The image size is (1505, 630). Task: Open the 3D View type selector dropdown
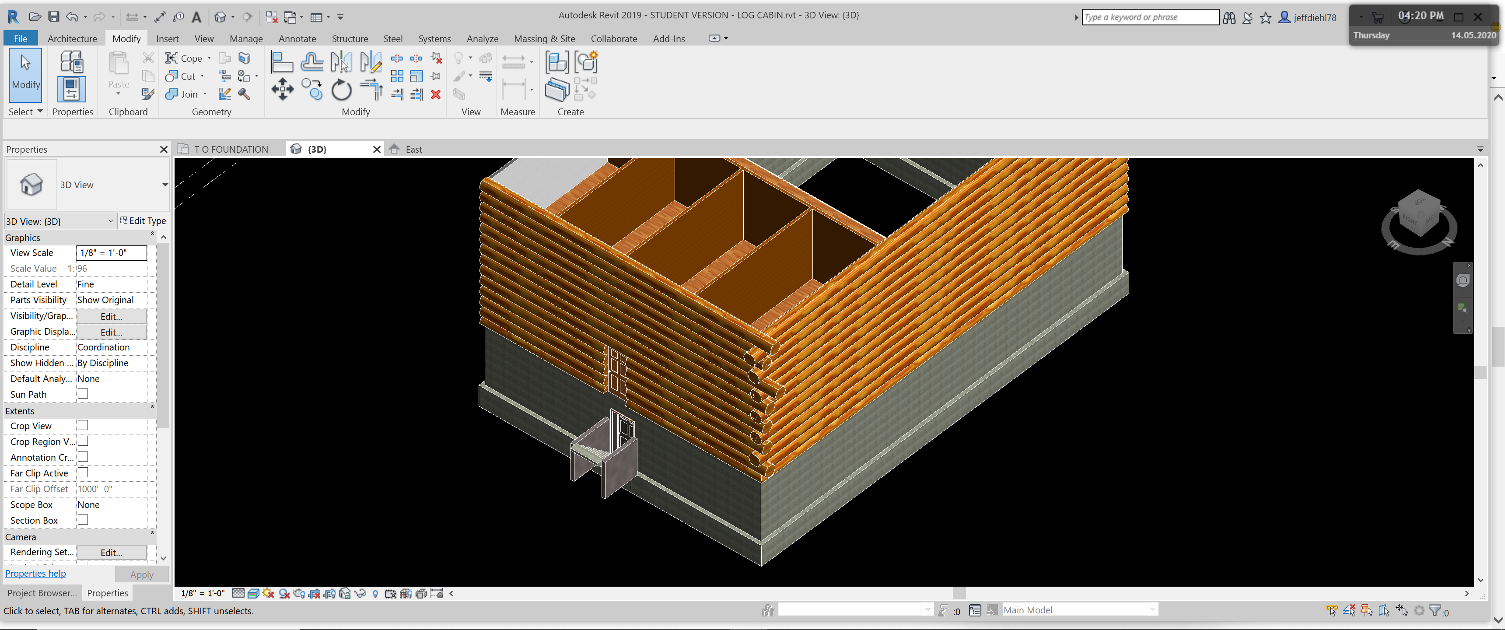(x=110, y=221)
